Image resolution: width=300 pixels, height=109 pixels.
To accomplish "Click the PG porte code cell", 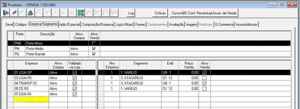I will click(x=19, y=54).
